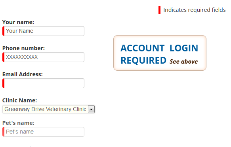Click the 'Phone number:' label
This screenshot has height=147, width=231.
[x=23, y=48]
